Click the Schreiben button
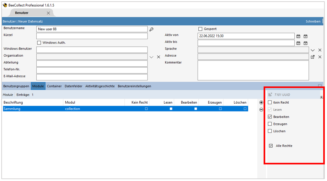 313,22
